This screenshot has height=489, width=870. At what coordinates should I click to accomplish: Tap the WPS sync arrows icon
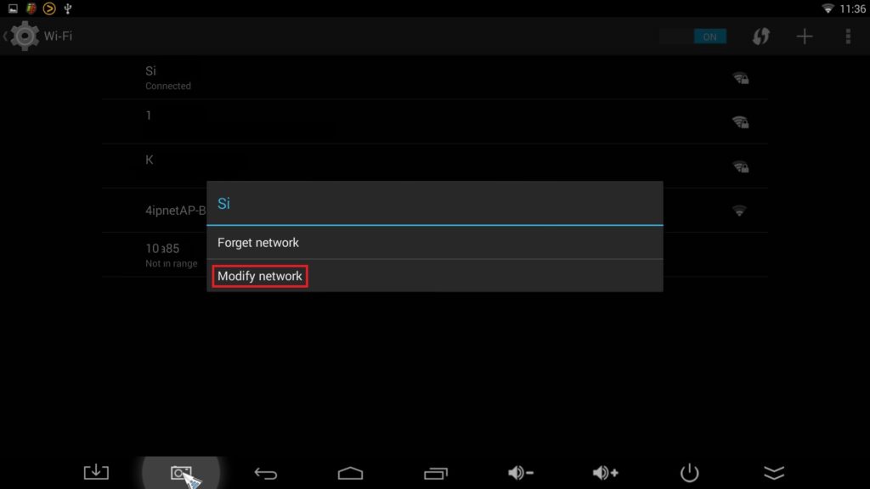pos(760,37)
